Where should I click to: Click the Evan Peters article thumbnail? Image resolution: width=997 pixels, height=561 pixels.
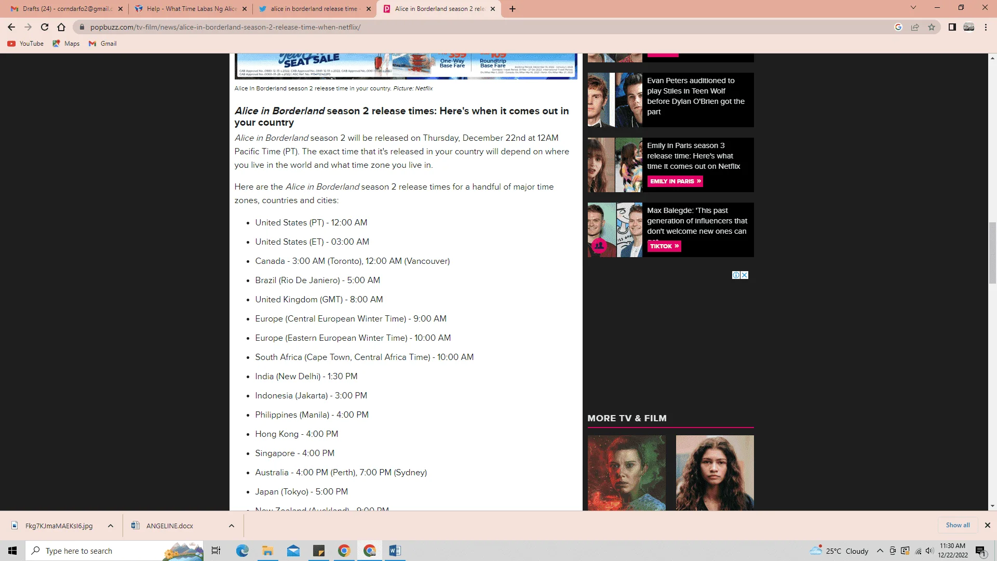point(615,100)
